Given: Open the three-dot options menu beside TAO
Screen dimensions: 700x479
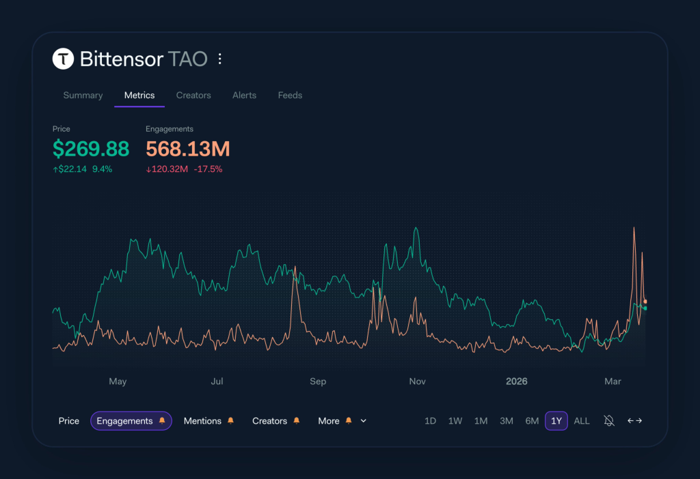Looking at the screenshot, I should (x=219, y=59).
